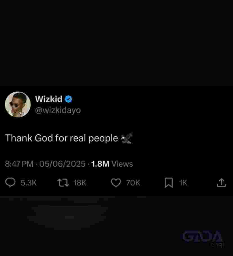233x256 pixels.
Task: Click the 05/06/2025 date
Action: (62, 164)
